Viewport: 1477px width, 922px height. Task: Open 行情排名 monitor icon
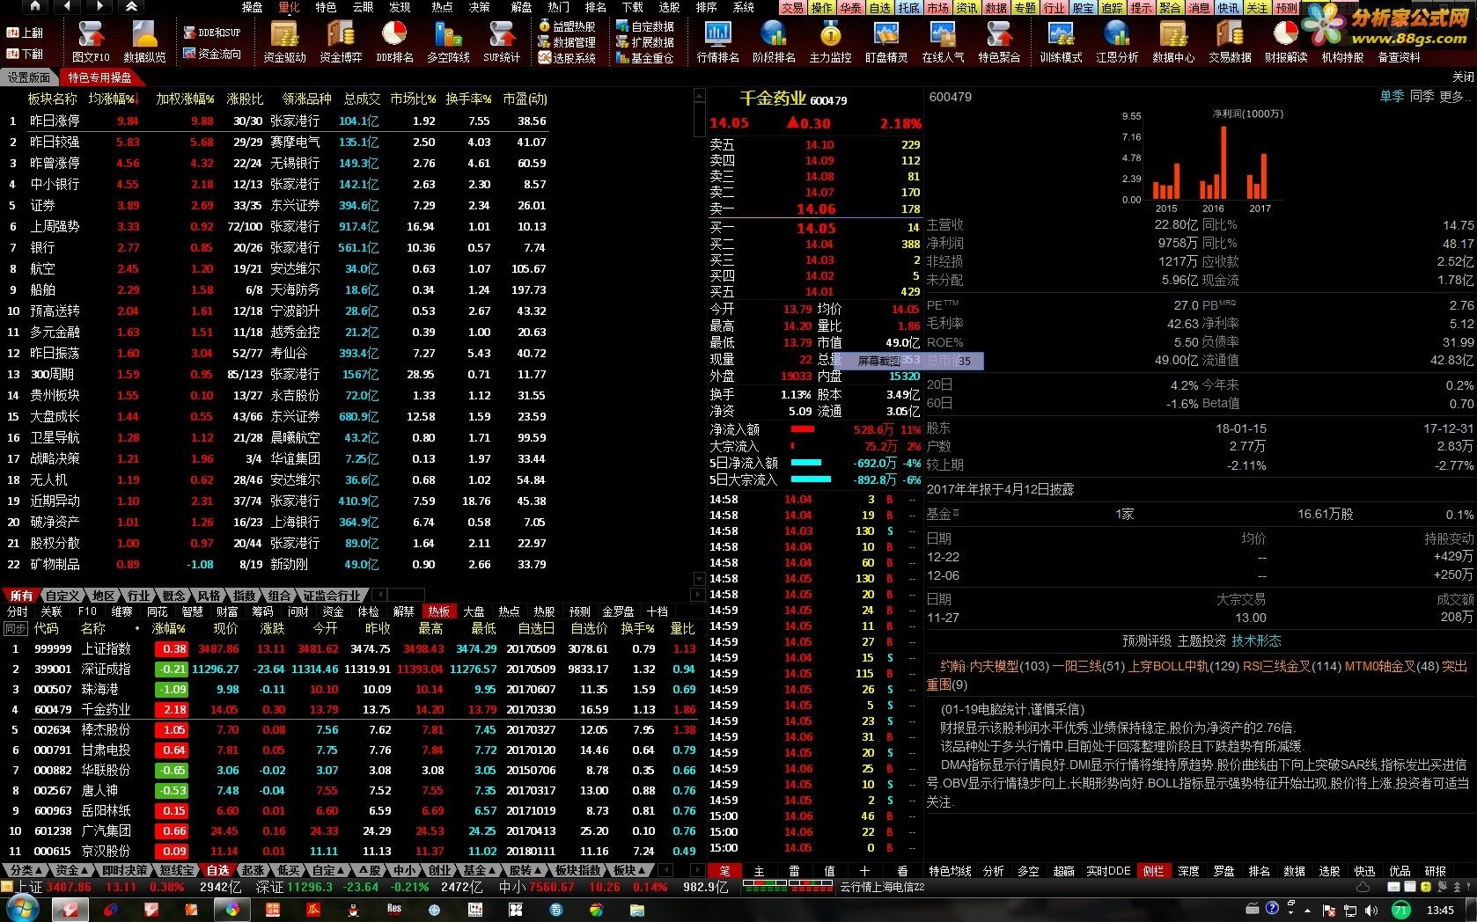click(718, 41)
